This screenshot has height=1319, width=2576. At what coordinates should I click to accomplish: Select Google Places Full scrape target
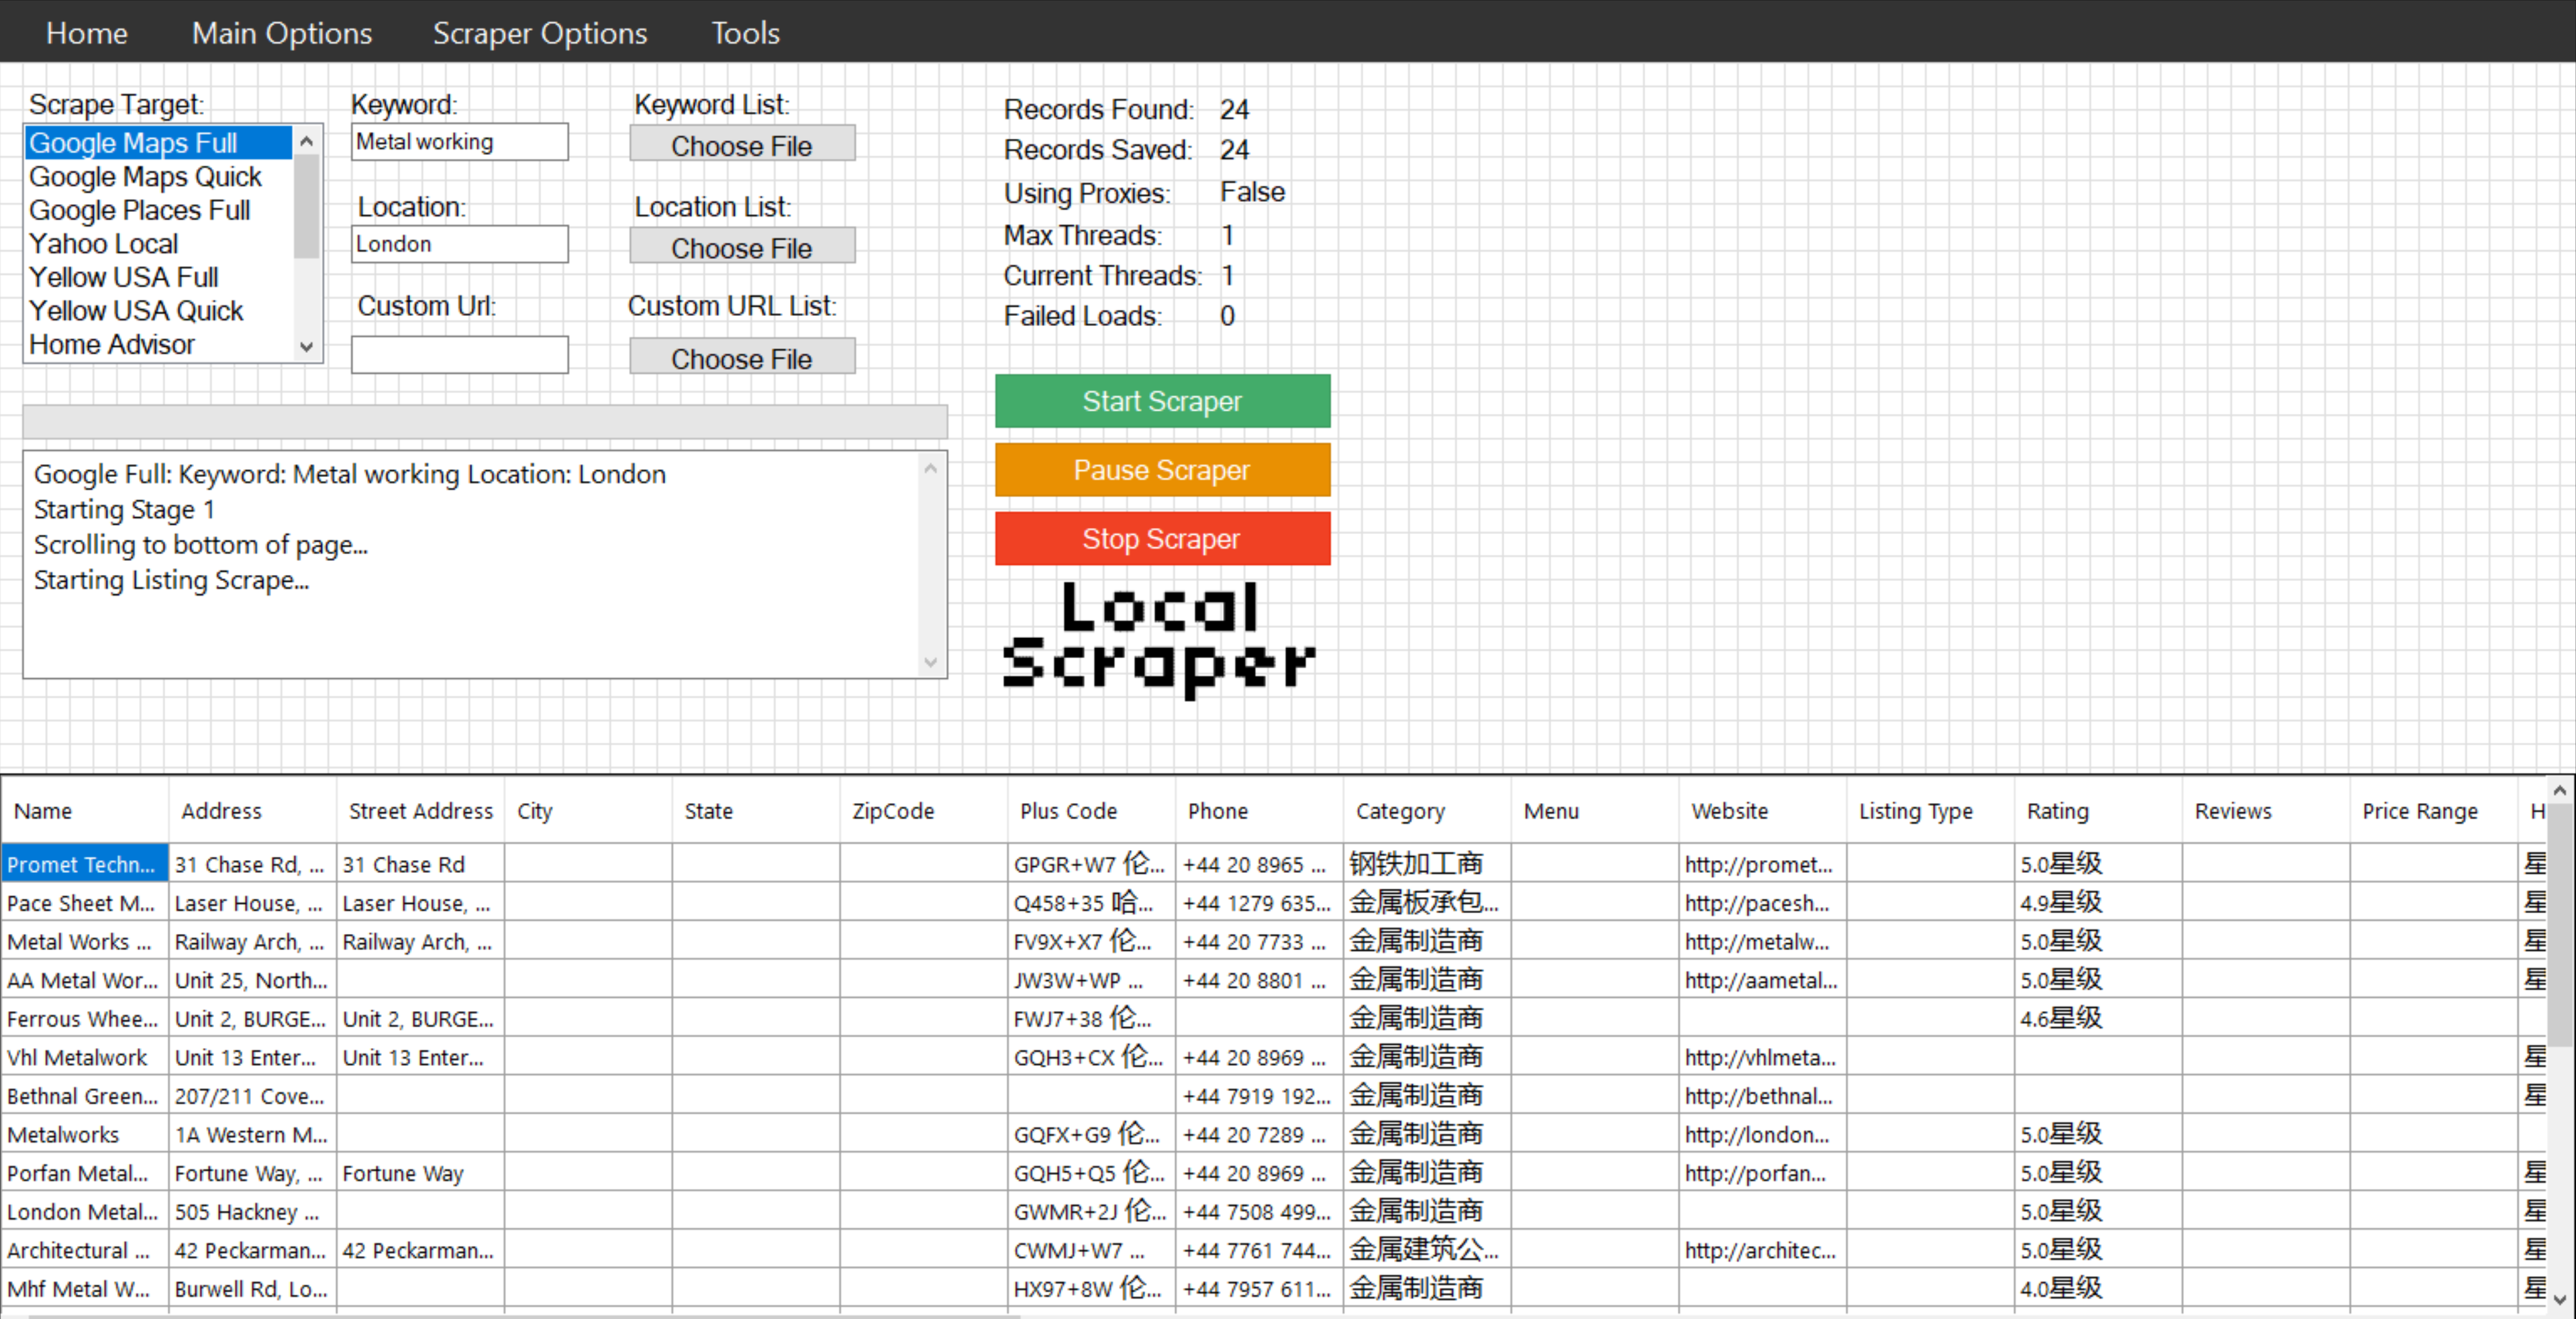[x=159, y=210]
